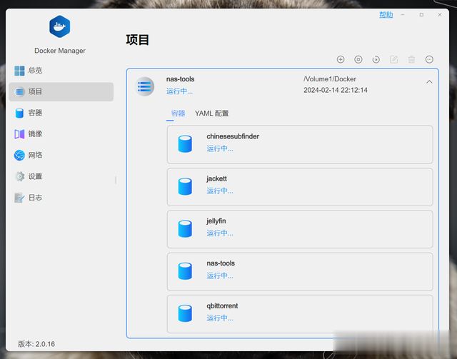Open the 帮助 help link
The image size is (457, 359).
pyautogui.click(x=386, y=14)
